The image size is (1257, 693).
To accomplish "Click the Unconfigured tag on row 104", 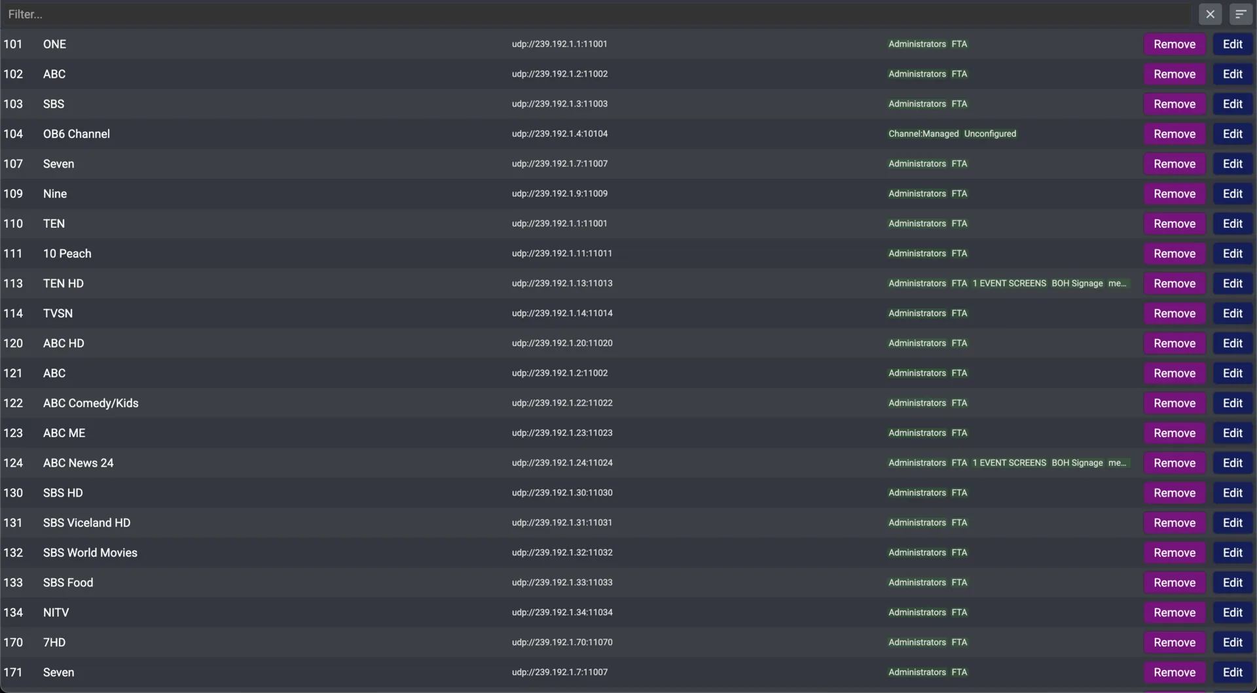I will (990, 133).
